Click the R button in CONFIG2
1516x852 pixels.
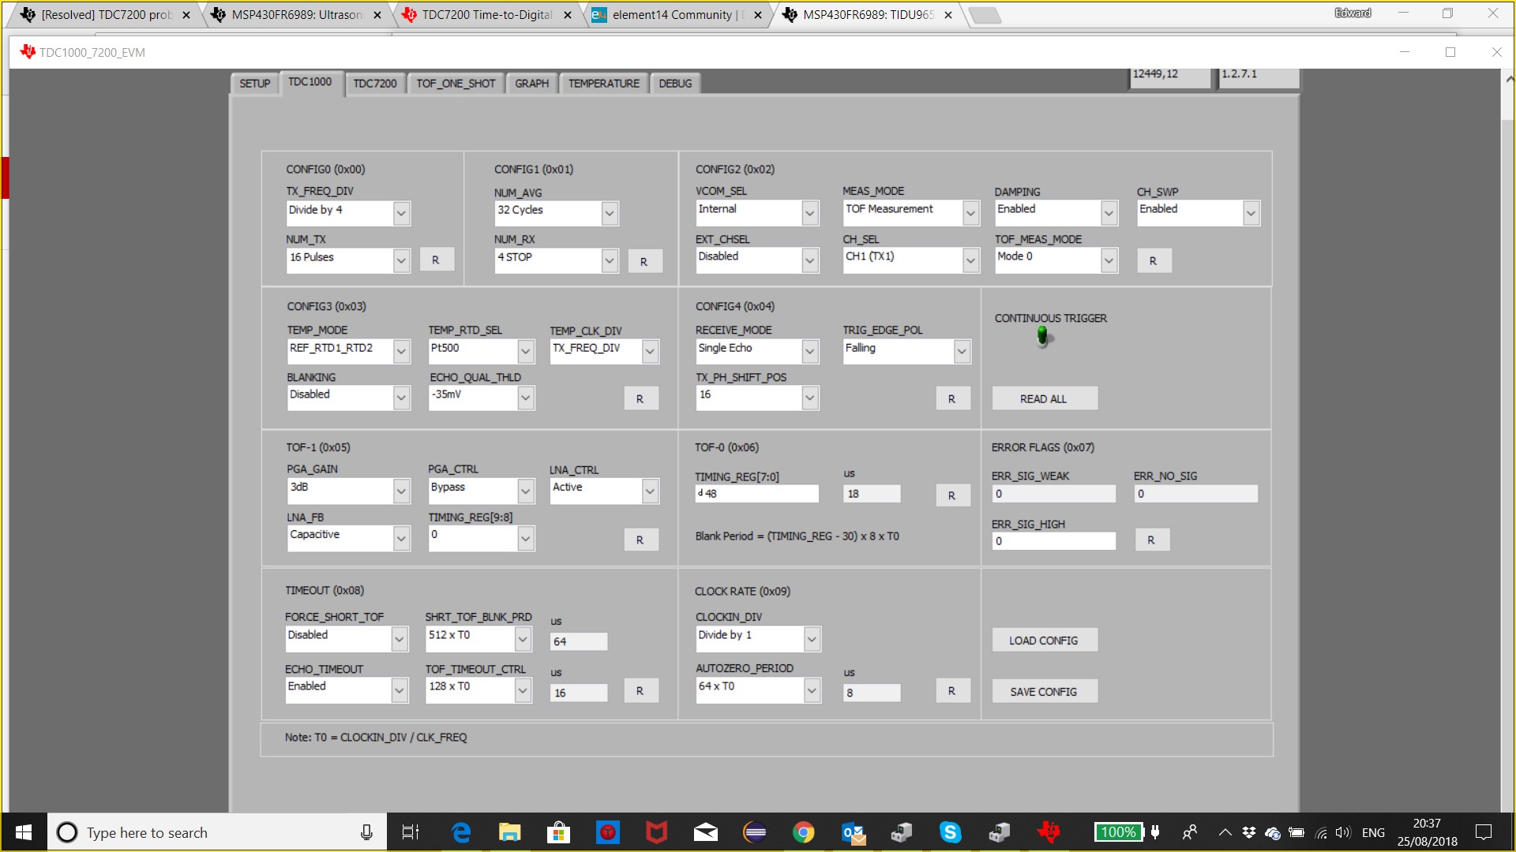[x=1154, y=260]
